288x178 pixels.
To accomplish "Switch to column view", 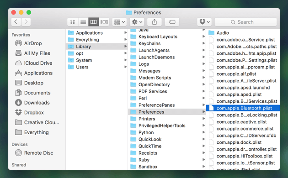I will [94, 22].
